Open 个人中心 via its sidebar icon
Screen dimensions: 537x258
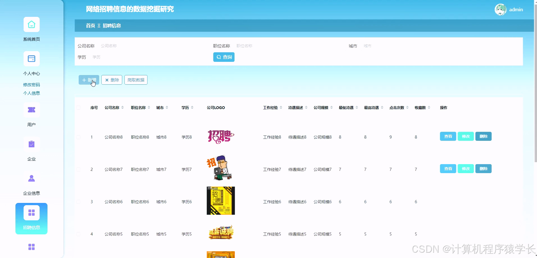coord(31,59)
